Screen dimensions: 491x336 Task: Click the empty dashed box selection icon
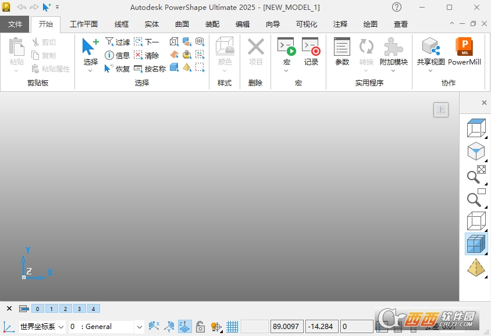pyautogui.click(x=200, y=67)
